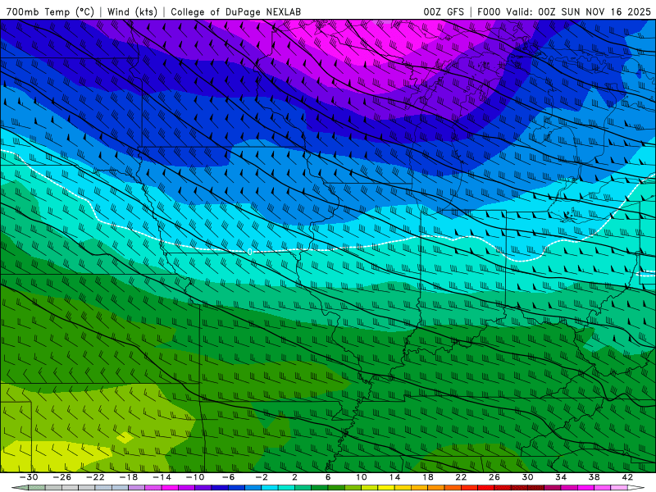Click the '42' color scale label
This screenshot has height=492, width=656.
tap(627, 477)
